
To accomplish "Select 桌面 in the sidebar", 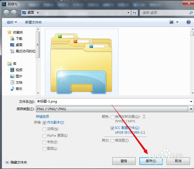I will [x=19, y=45].
